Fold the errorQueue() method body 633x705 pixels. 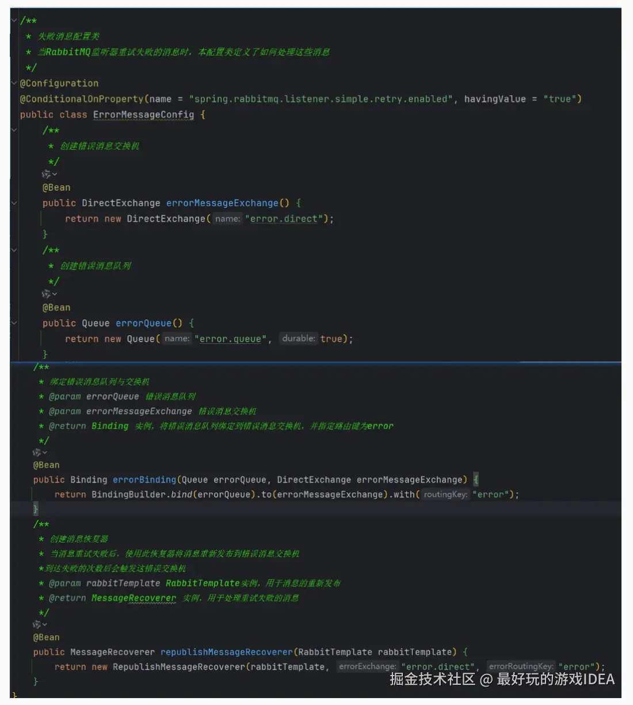point(14,323)
